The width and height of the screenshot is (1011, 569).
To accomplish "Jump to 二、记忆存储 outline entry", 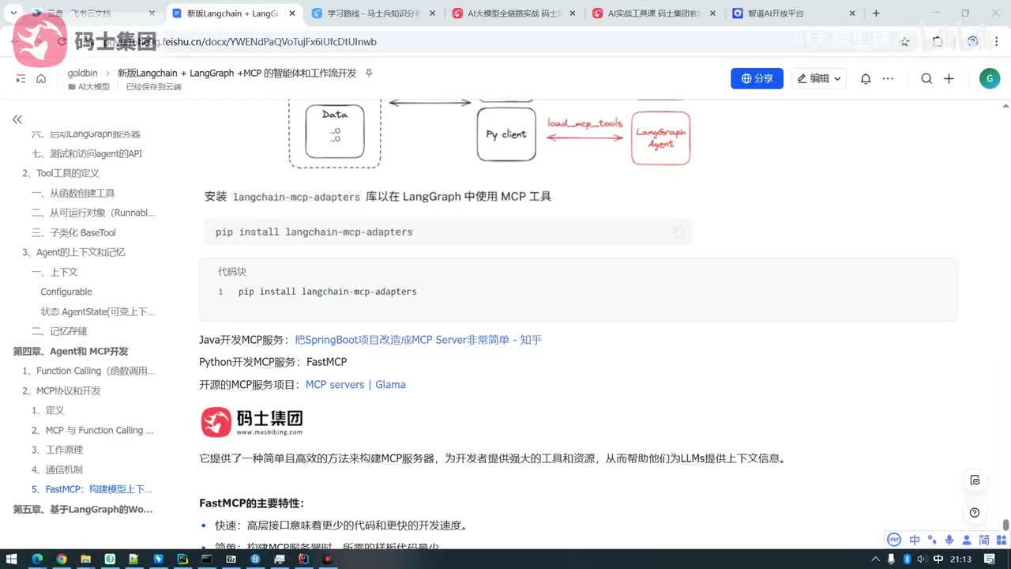I will coord(59,331).
